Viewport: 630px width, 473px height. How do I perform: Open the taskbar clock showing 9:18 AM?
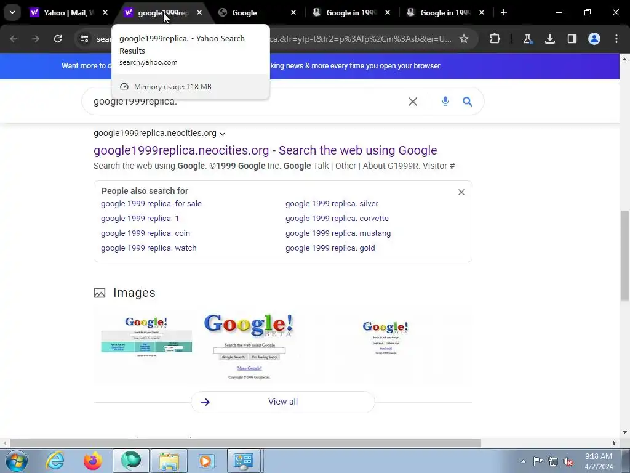coord(599,461)
